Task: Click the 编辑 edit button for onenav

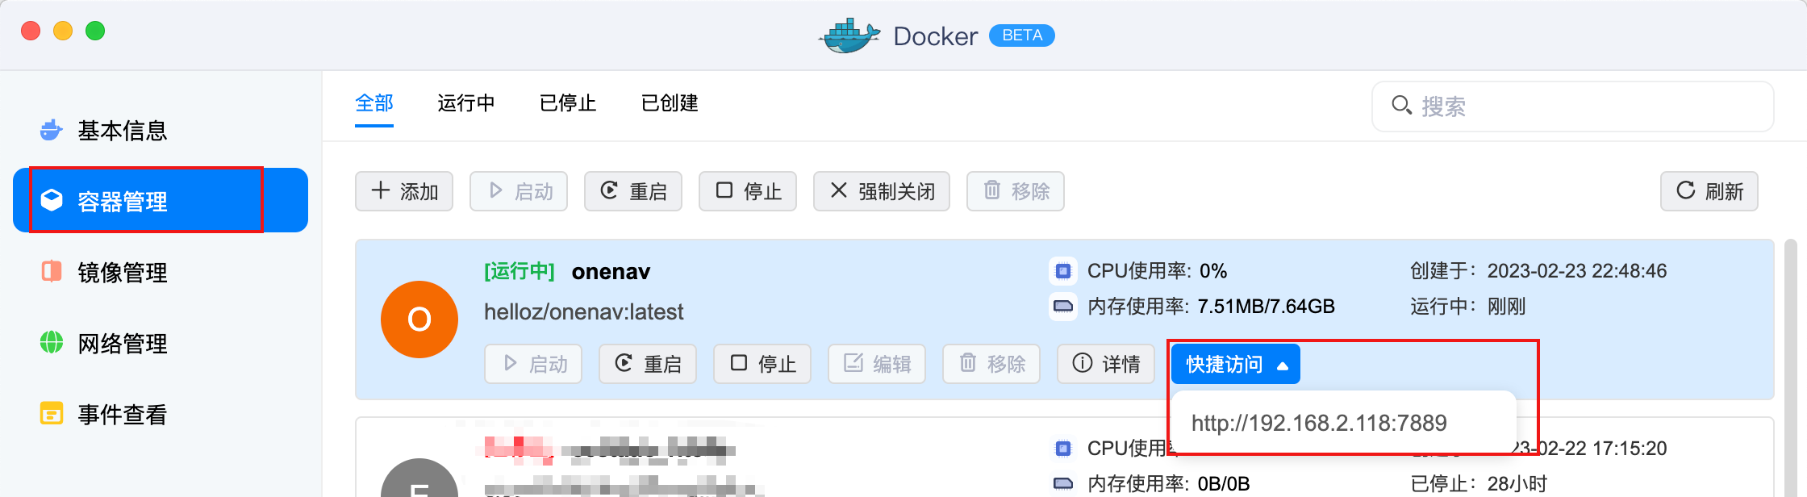Action: point(876,364)
